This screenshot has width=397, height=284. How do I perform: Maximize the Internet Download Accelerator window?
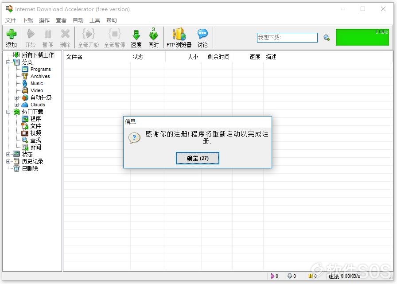pos(363,9)
